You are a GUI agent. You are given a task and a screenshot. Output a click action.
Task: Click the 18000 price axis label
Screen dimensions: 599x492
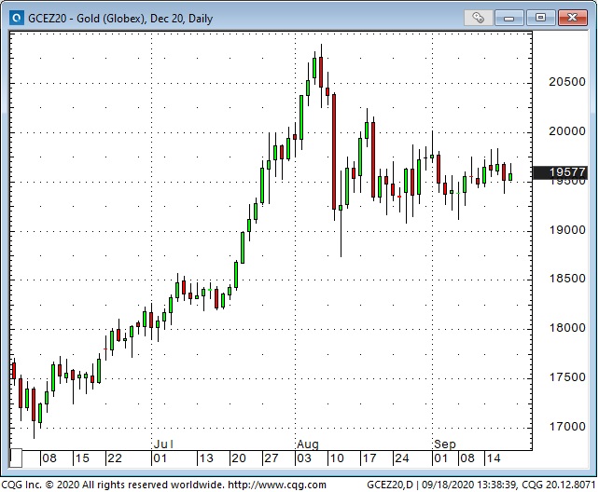pos(567,328)
